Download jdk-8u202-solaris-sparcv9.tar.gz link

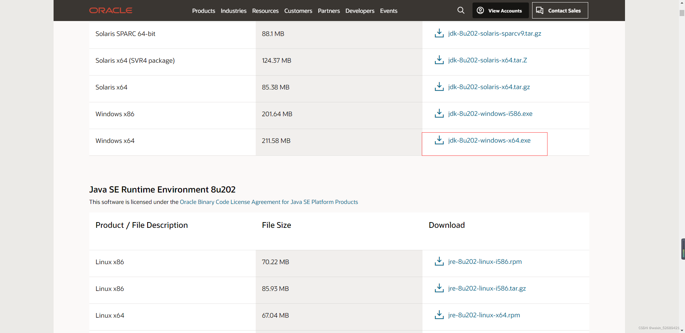(495, 34)
